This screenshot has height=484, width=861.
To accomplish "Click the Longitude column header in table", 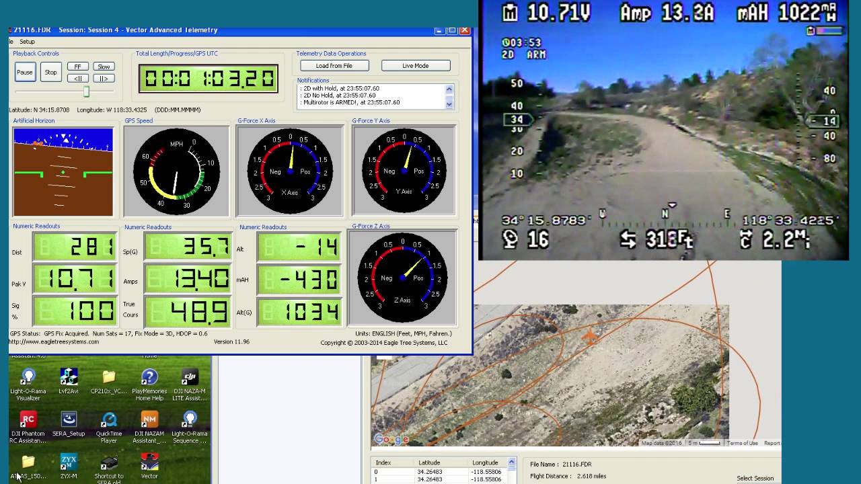I will coord(485,462).
